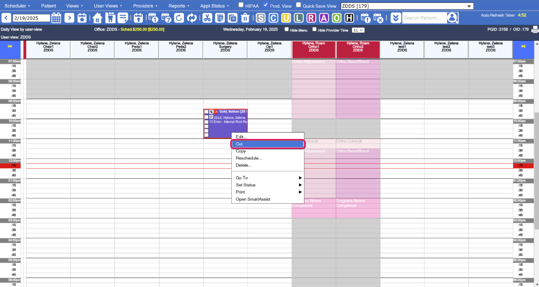Screen dimensions: 539x287
Task: Click the trash can delete icon
Action: pyautogui.click(x=244, y=18)
